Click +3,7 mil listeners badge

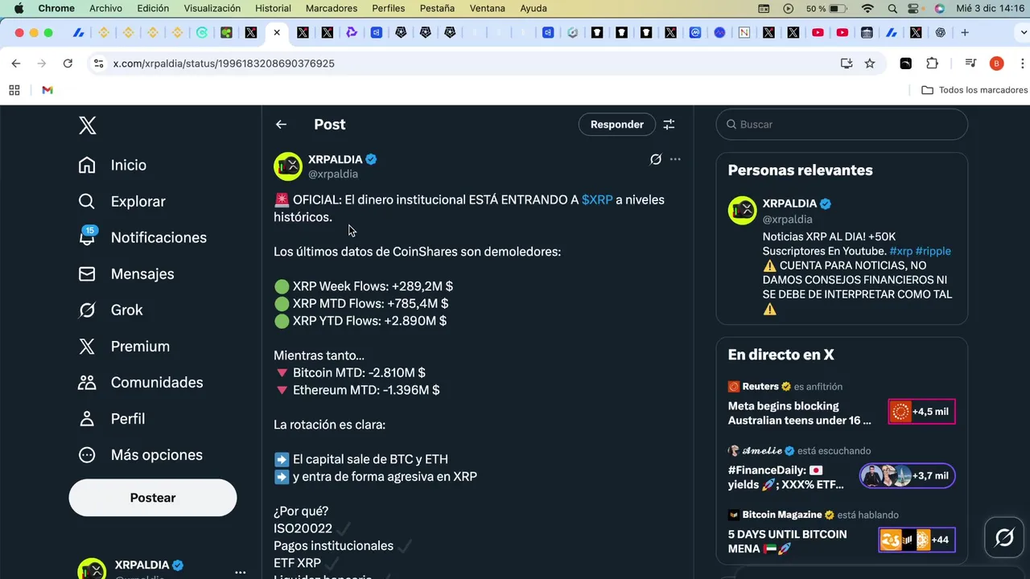907,476
